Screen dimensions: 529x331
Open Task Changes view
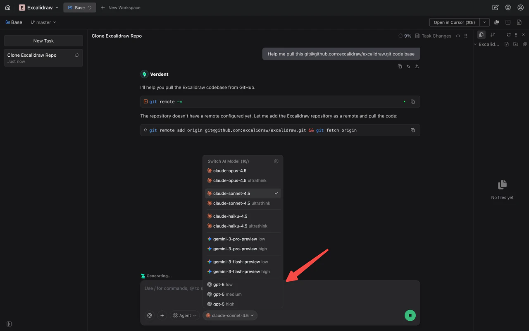(433, 36)
